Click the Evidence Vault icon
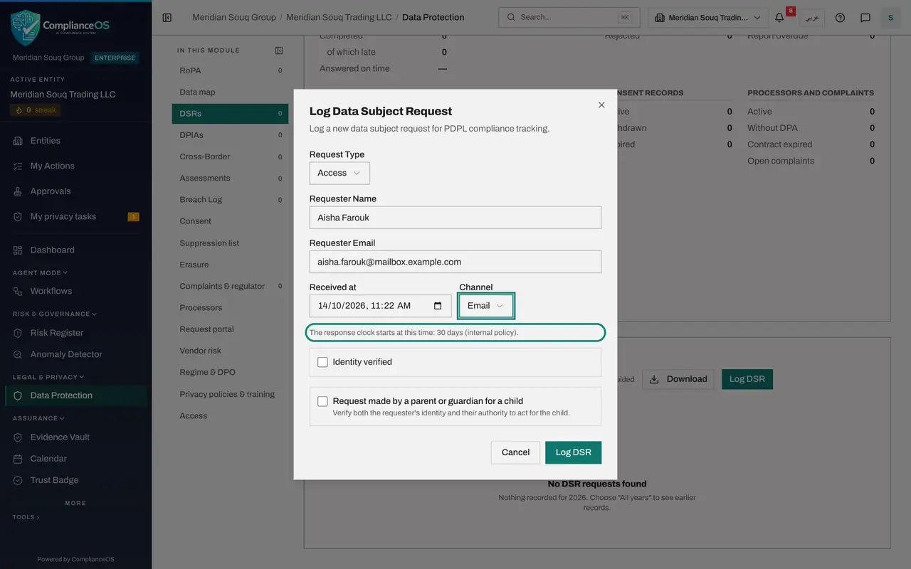Screen dimensions: 911x569 click(18, 437)
